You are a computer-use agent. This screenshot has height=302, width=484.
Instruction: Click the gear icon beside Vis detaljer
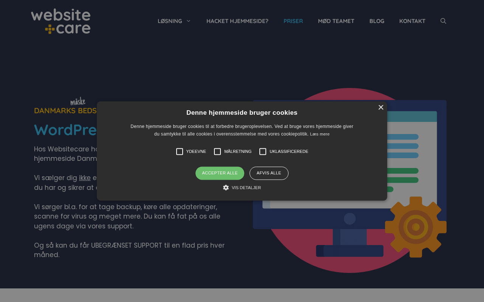tap(226, 188)
